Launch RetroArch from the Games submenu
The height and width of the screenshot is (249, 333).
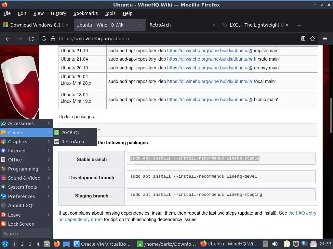75,142
